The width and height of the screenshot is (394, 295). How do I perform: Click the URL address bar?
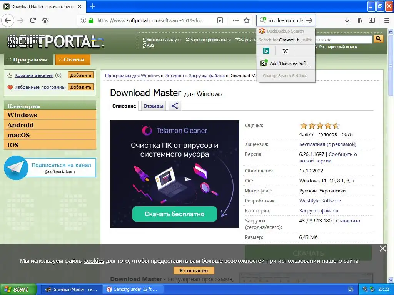[x=150, y=20]
